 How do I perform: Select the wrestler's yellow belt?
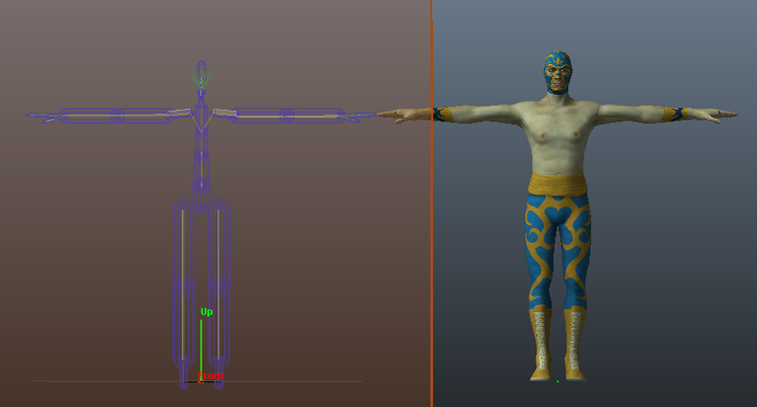tap(557, 185)
